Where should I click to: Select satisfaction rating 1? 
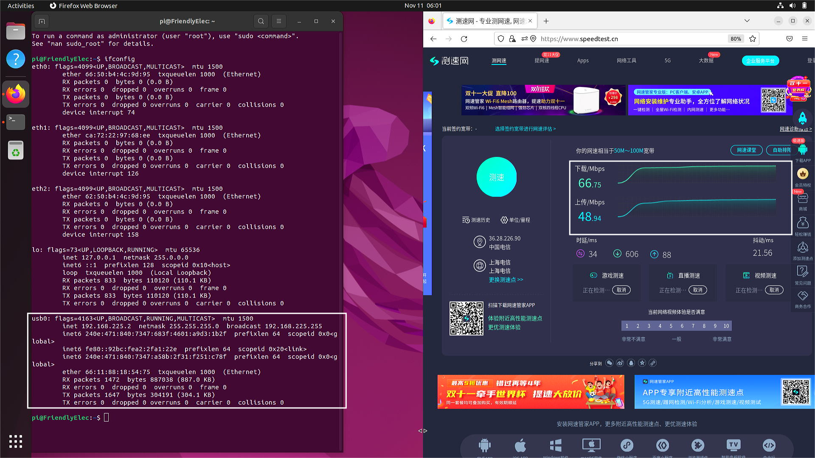(627, 326)
